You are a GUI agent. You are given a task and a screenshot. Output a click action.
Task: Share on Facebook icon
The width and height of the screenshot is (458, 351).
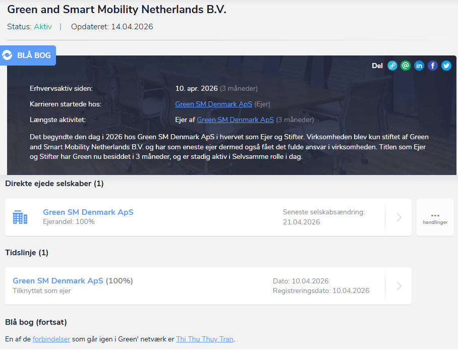click(433, 66)
